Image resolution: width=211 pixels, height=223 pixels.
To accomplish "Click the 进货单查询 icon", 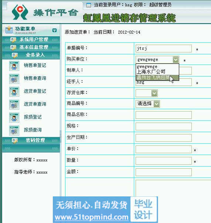I will pos(14,104).
